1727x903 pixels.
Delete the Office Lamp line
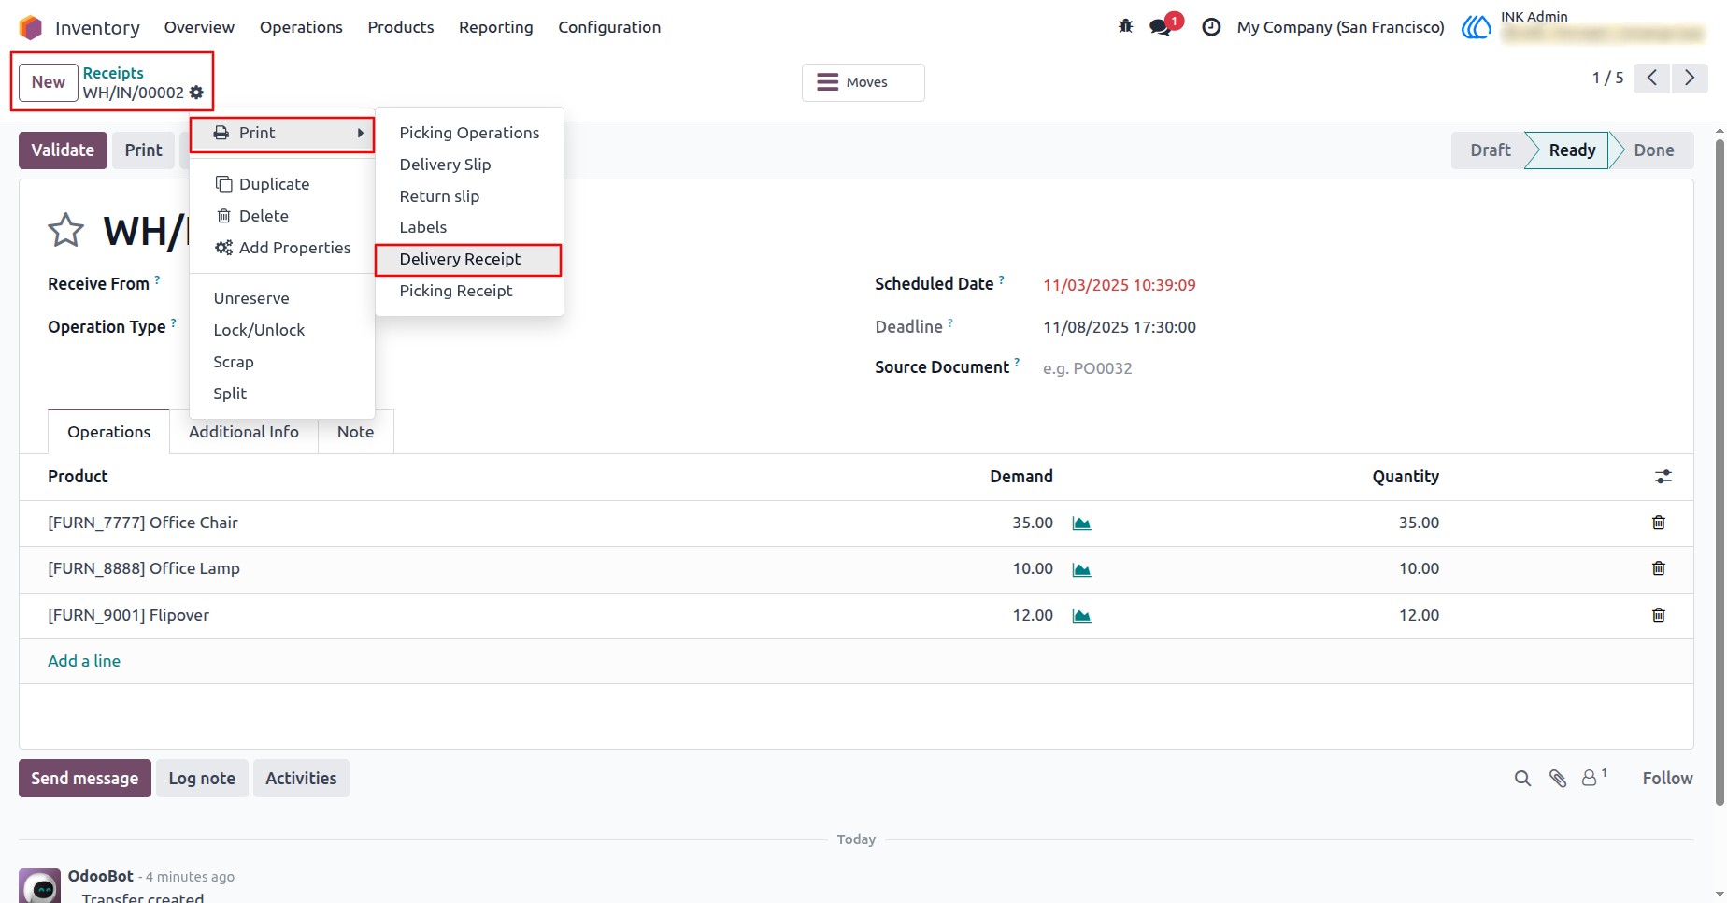click(x=1659, y=568)
